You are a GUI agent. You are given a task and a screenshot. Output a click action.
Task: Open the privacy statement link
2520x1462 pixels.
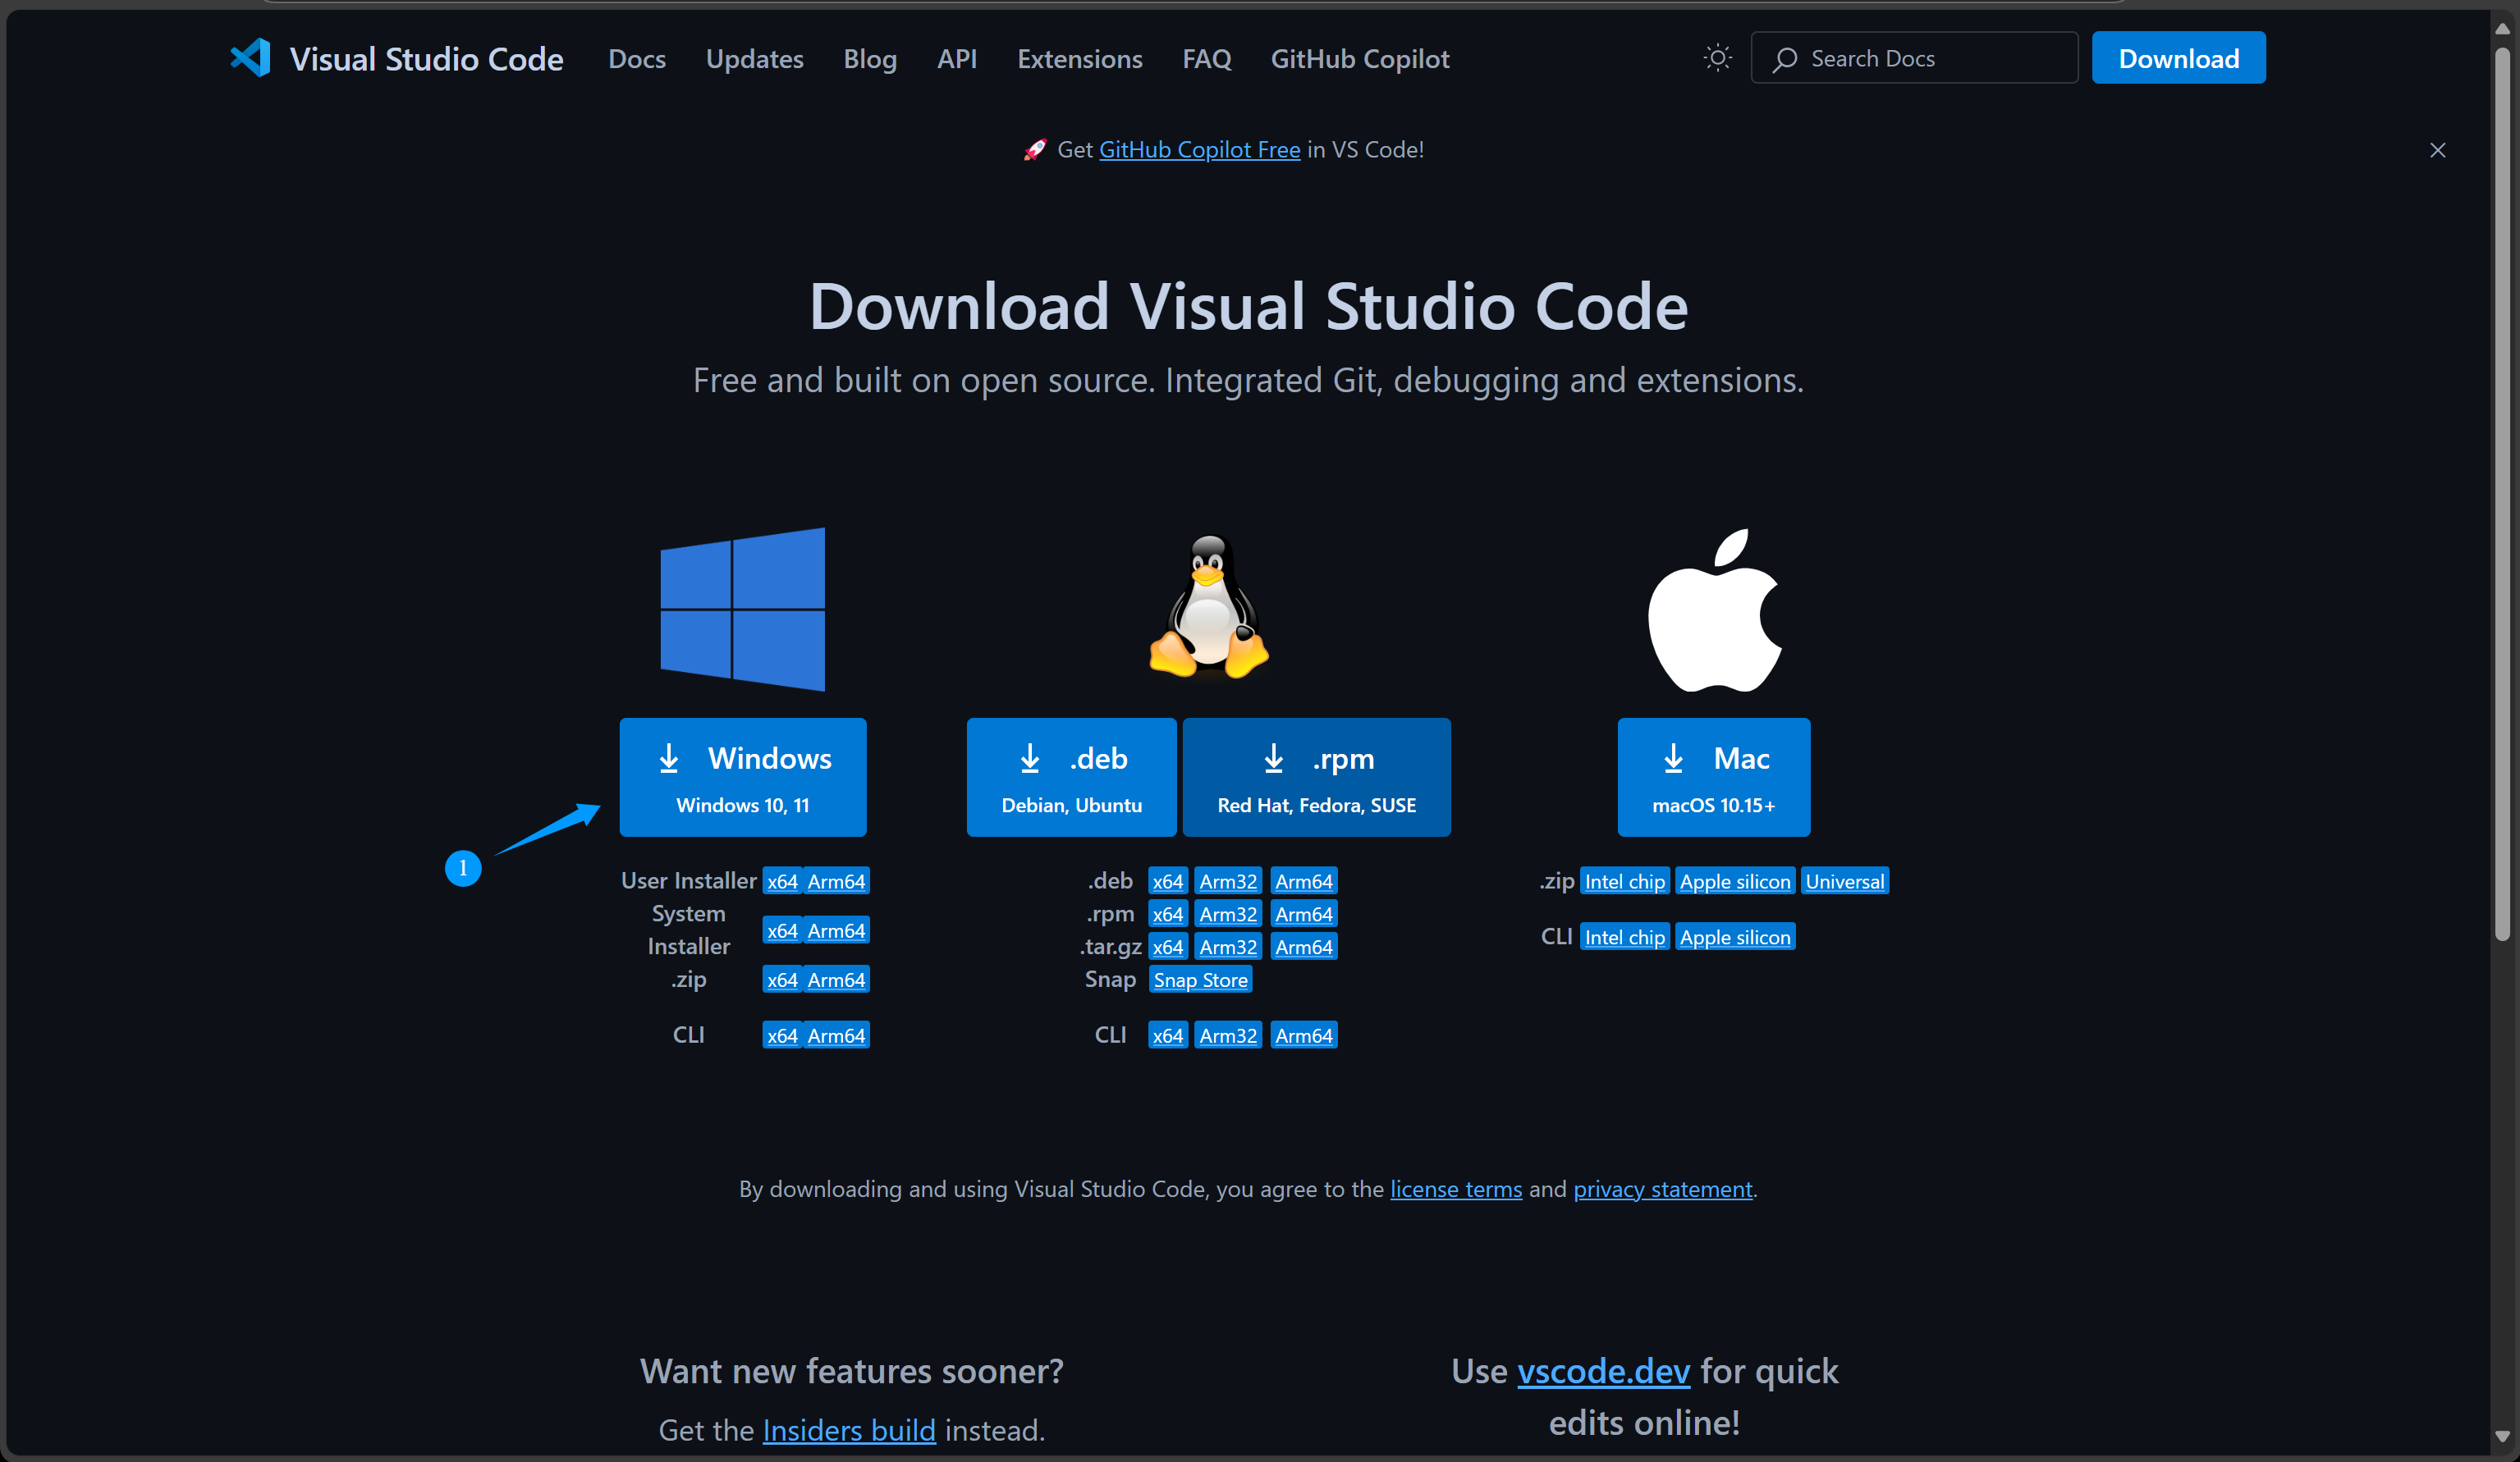pyautogui.click(x=1663, y=1189)
